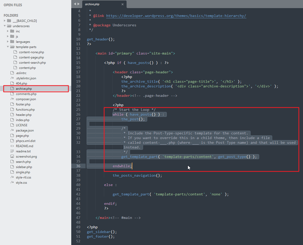The height and width of the screenshot is (245, 303).
Task: Open phpcs.xml.dist file
Action: pos(26,141)
